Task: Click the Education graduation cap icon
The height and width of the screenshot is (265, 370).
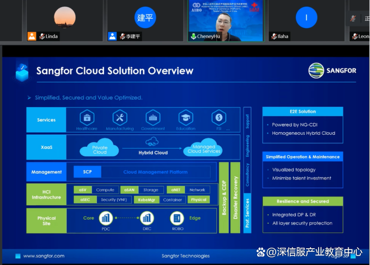Action: tap(186, 117)
